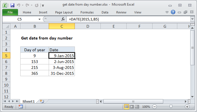Select the cell showing 9-Jan-2015

[x=62, y=56]
